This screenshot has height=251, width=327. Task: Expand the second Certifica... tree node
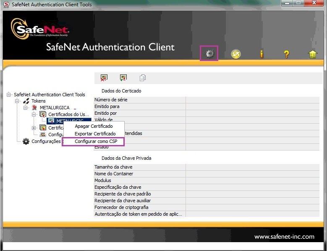coord(34,128)
